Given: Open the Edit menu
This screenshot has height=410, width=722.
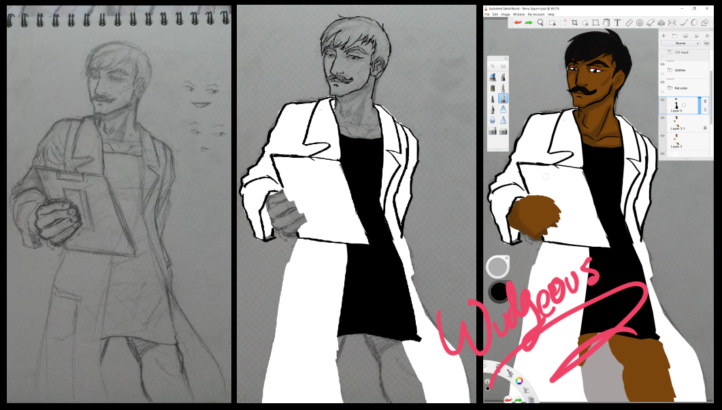Looking at the screenshot, I should [x=495, y=14].
